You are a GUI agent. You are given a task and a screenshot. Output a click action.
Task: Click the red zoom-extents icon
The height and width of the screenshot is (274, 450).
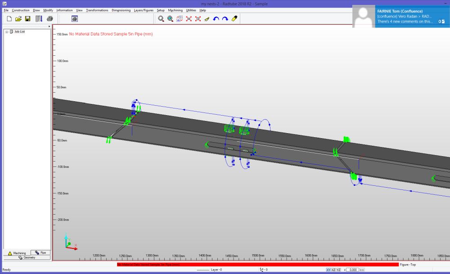point(189,18)
